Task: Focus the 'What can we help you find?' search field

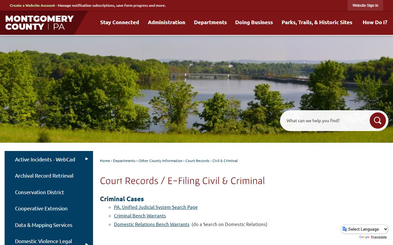Action: click(x=325, y=121)
